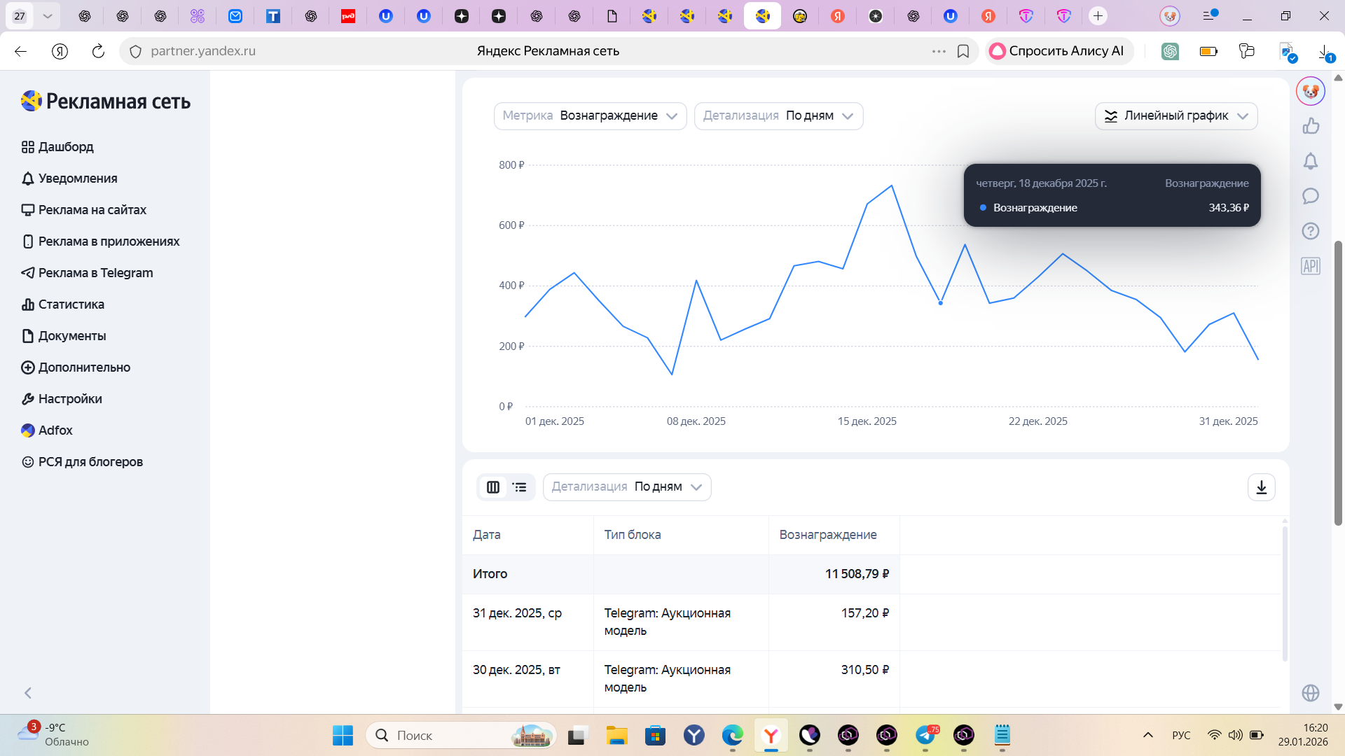The image size is (1345, 756).
Task: Click the globe language icon
Action: (x=1310, y=693)
